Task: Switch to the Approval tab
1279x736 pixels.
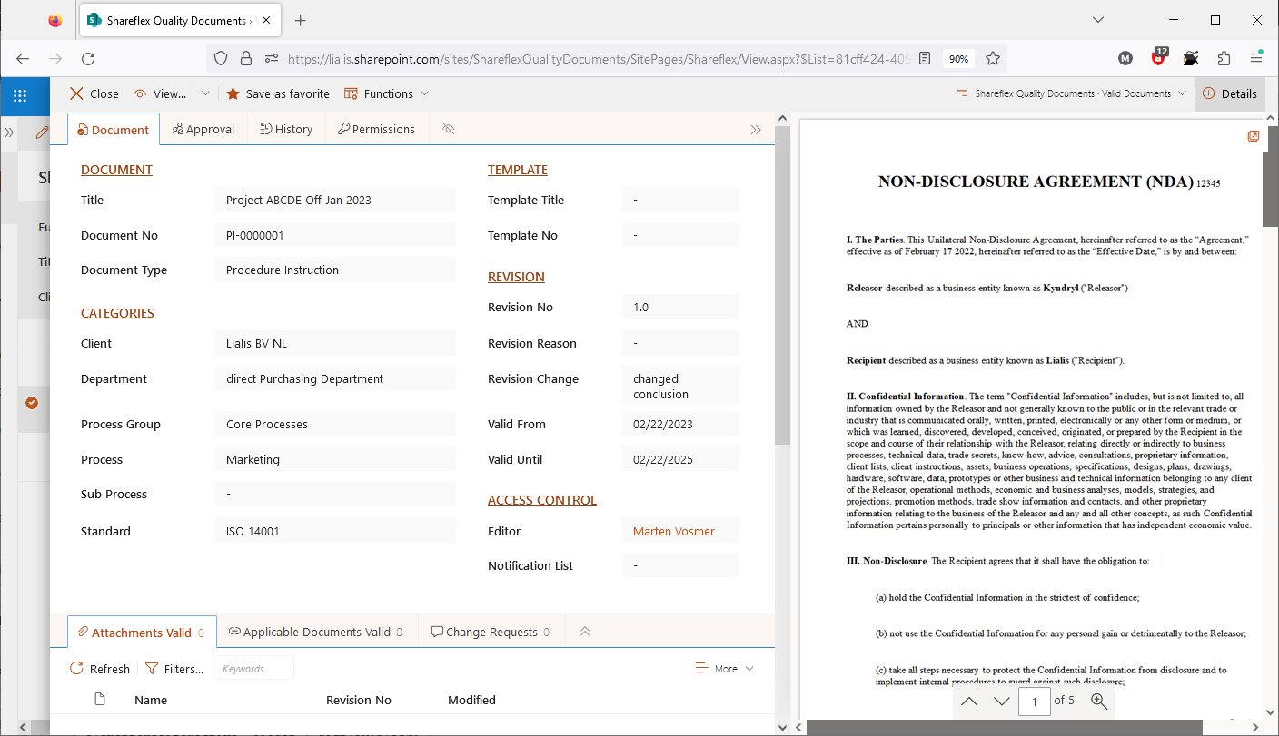Action: [x=203, y=129]
